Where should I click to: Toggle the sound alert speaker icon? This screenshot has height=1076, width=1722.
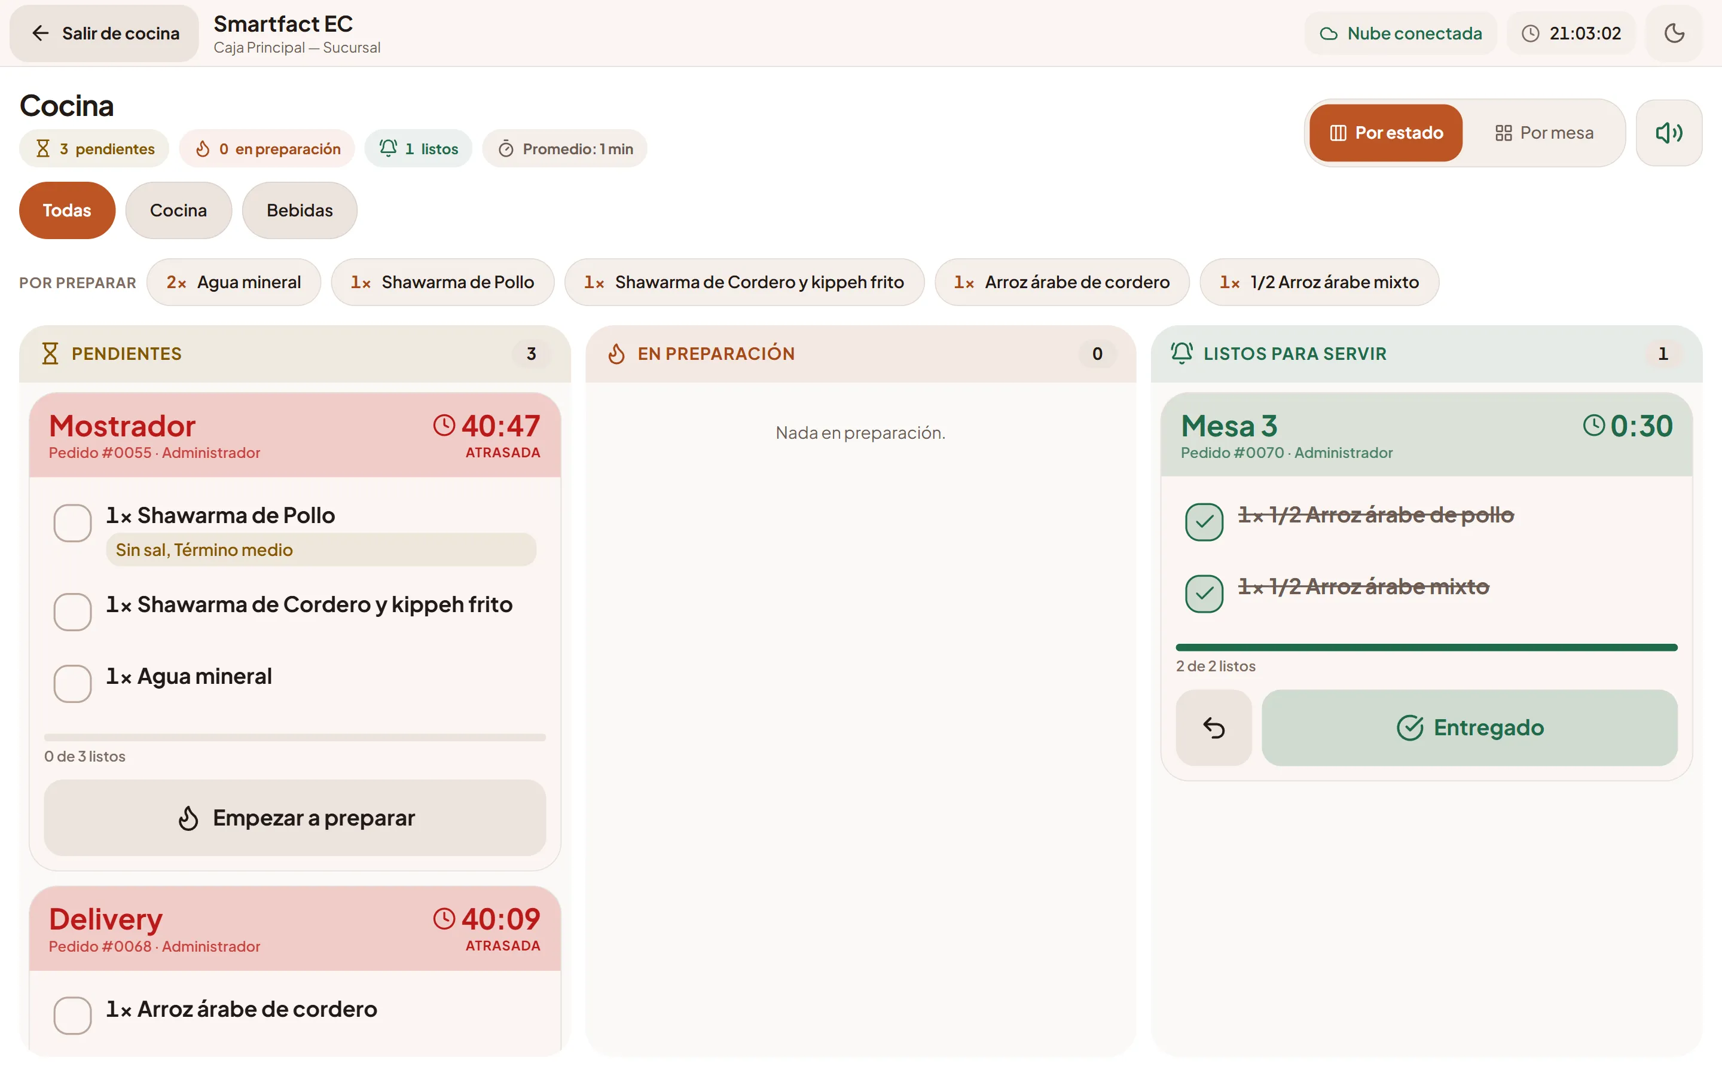coord(1669,133)
